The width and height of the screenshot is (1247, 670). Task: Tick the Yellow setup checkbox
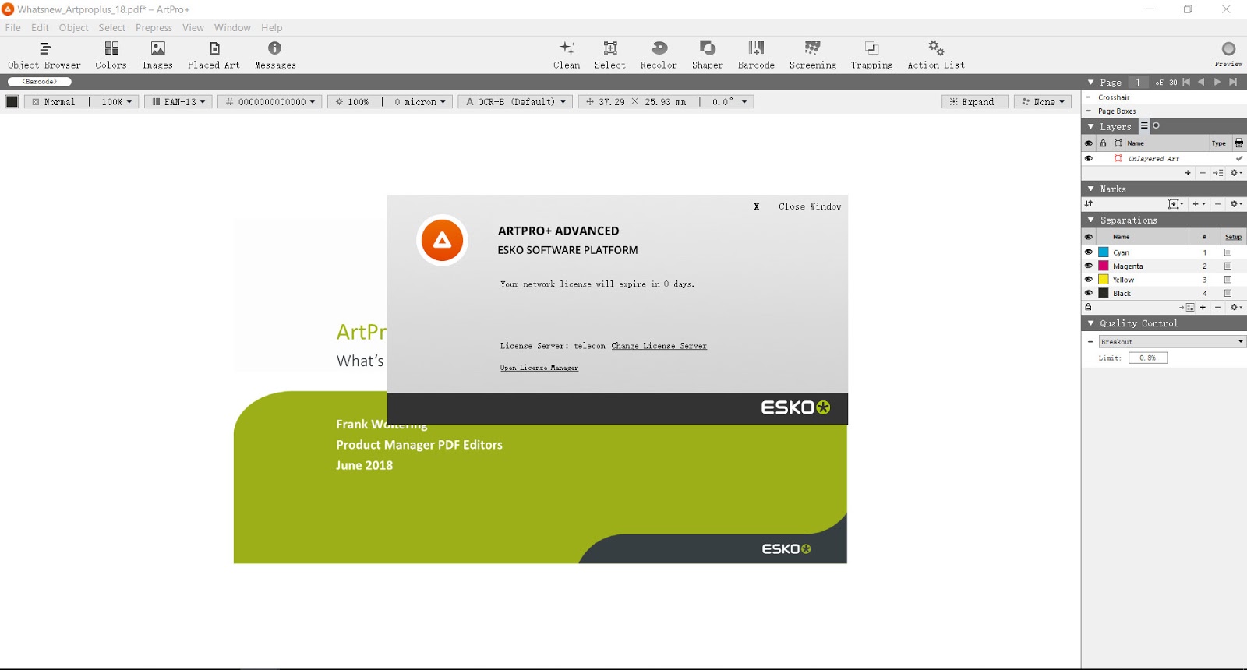click(x=1228, y=280)
